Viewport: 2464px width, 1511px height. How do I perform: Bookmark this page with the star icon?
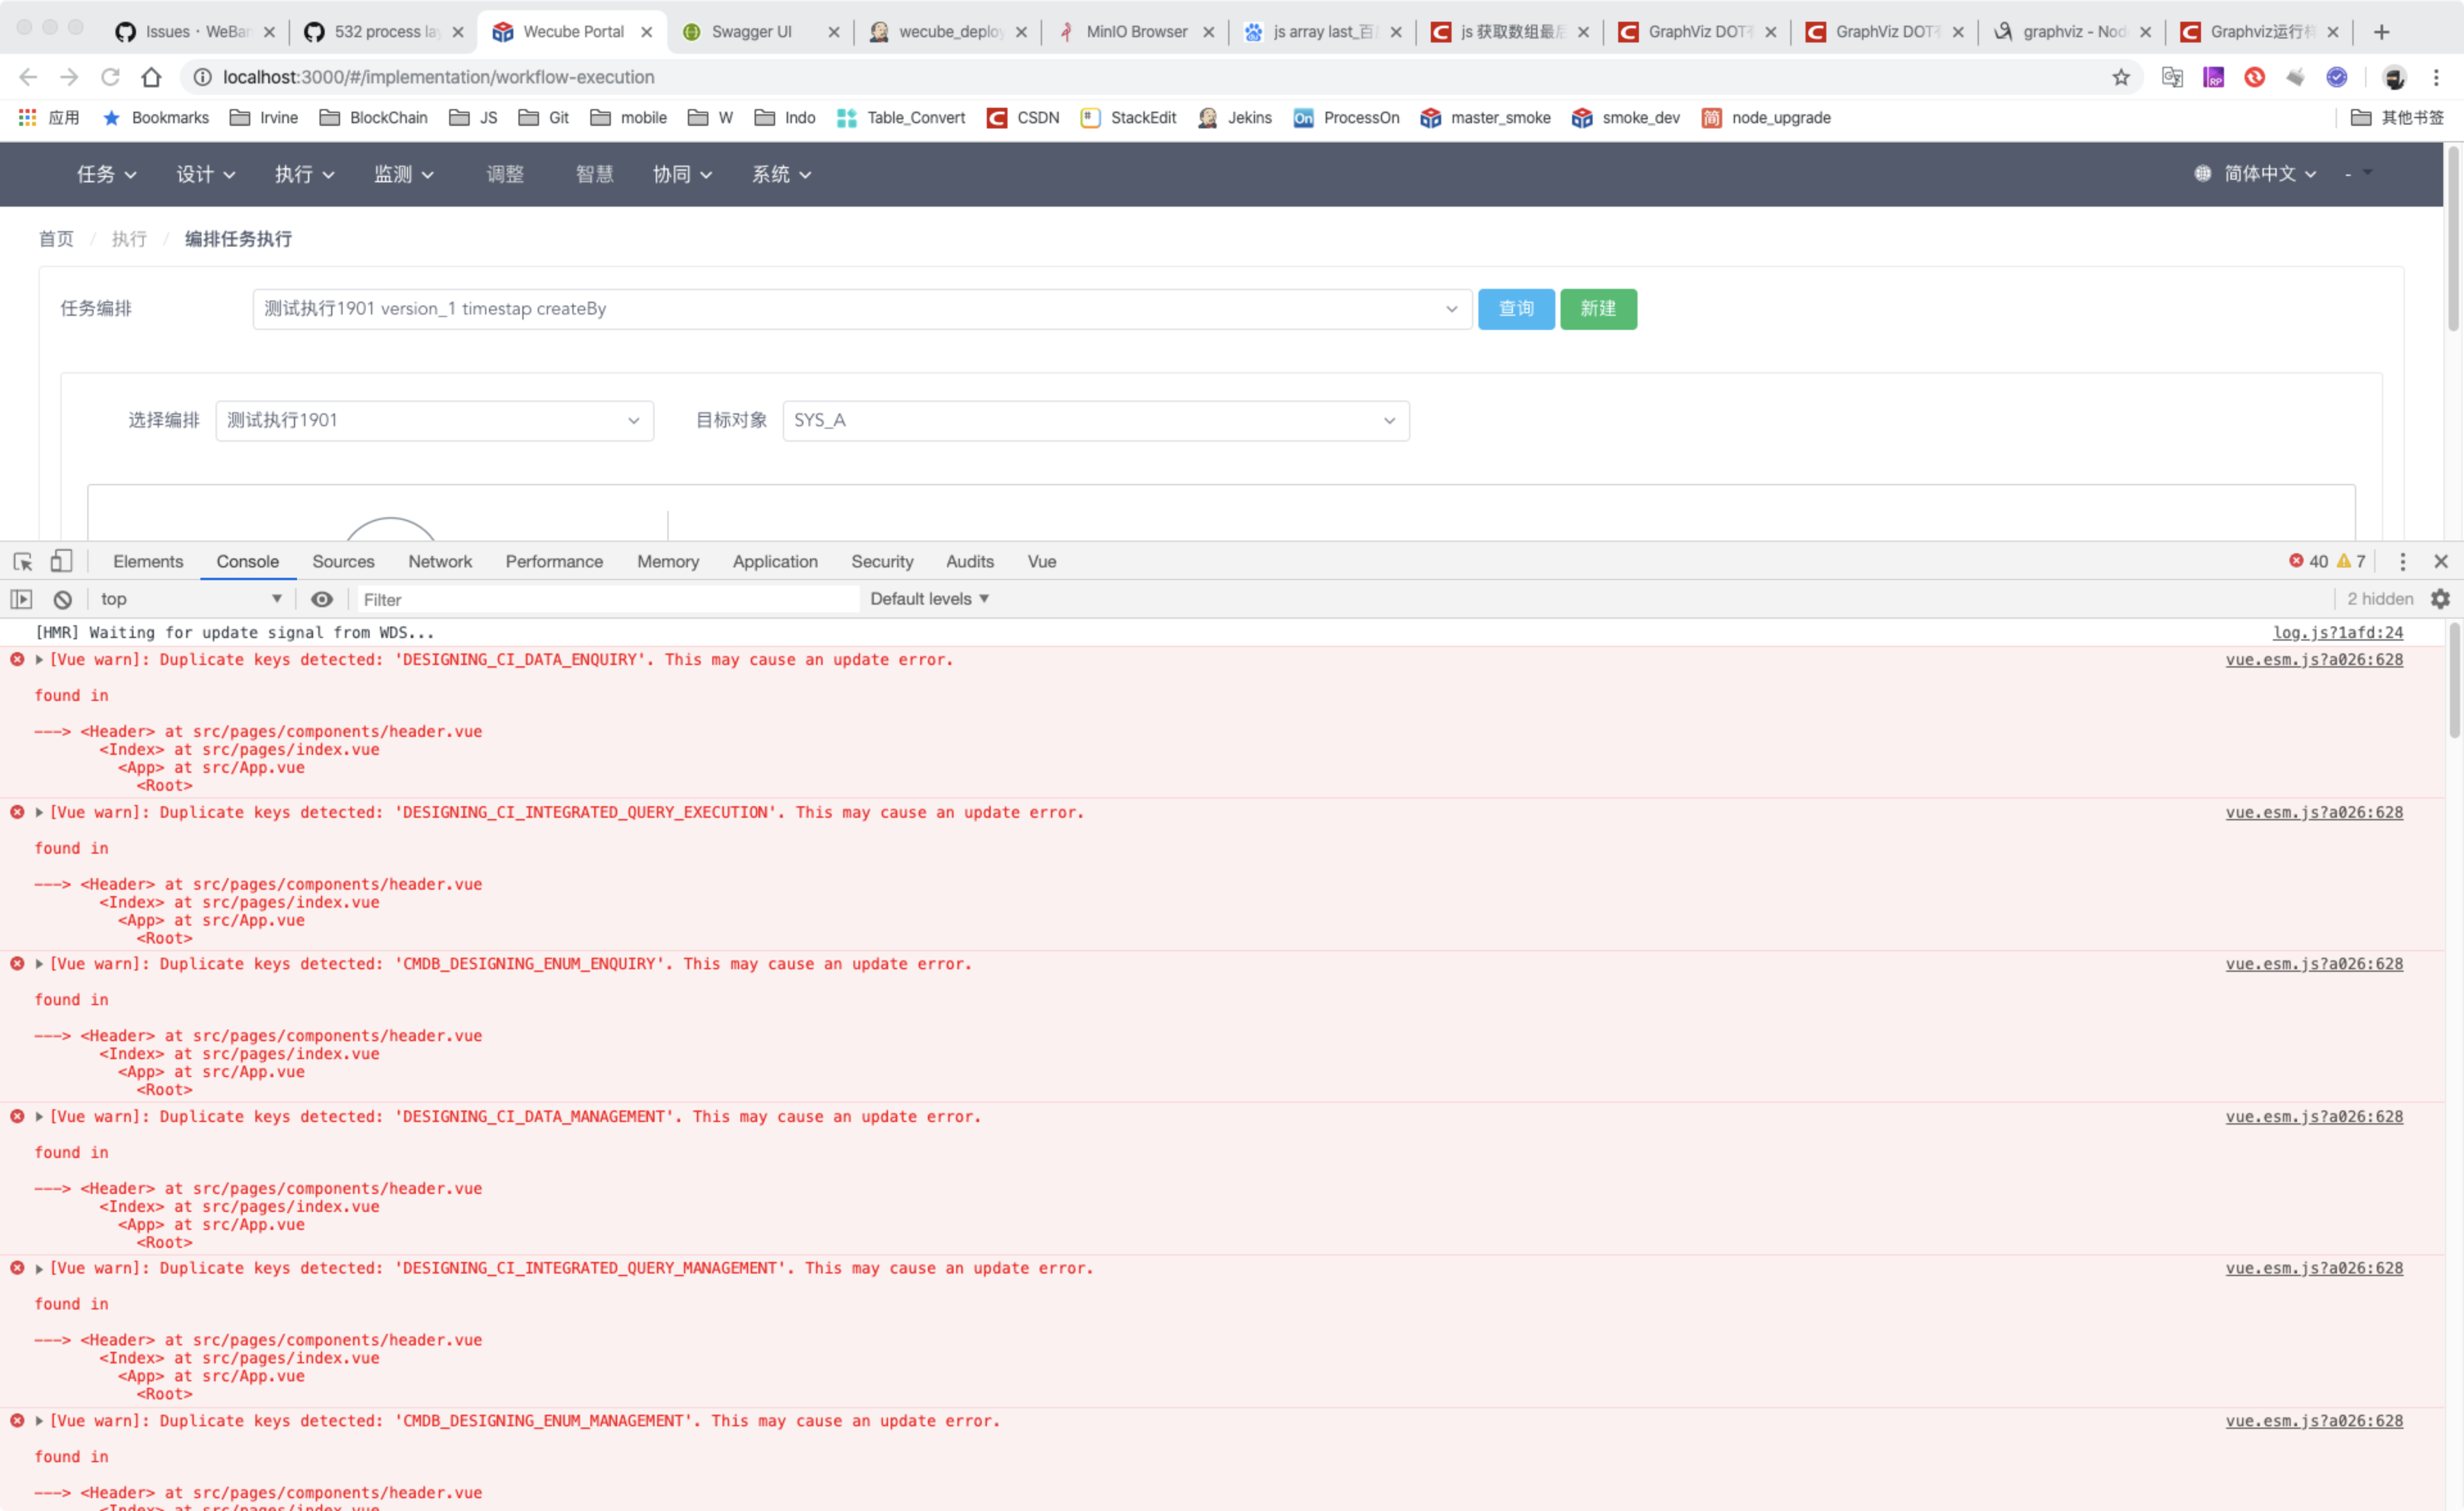click(x=2120, y=77)
